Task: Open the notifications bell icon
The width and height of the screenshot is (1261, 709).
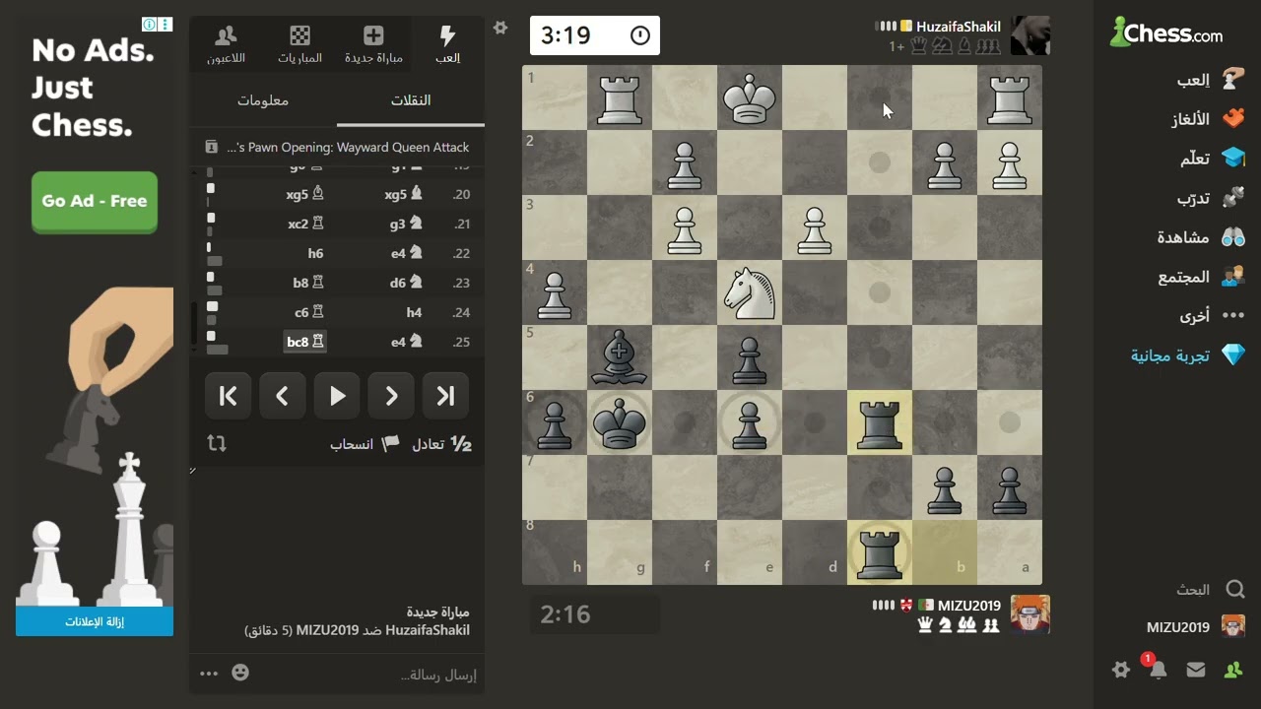Action: (1158, 670)
